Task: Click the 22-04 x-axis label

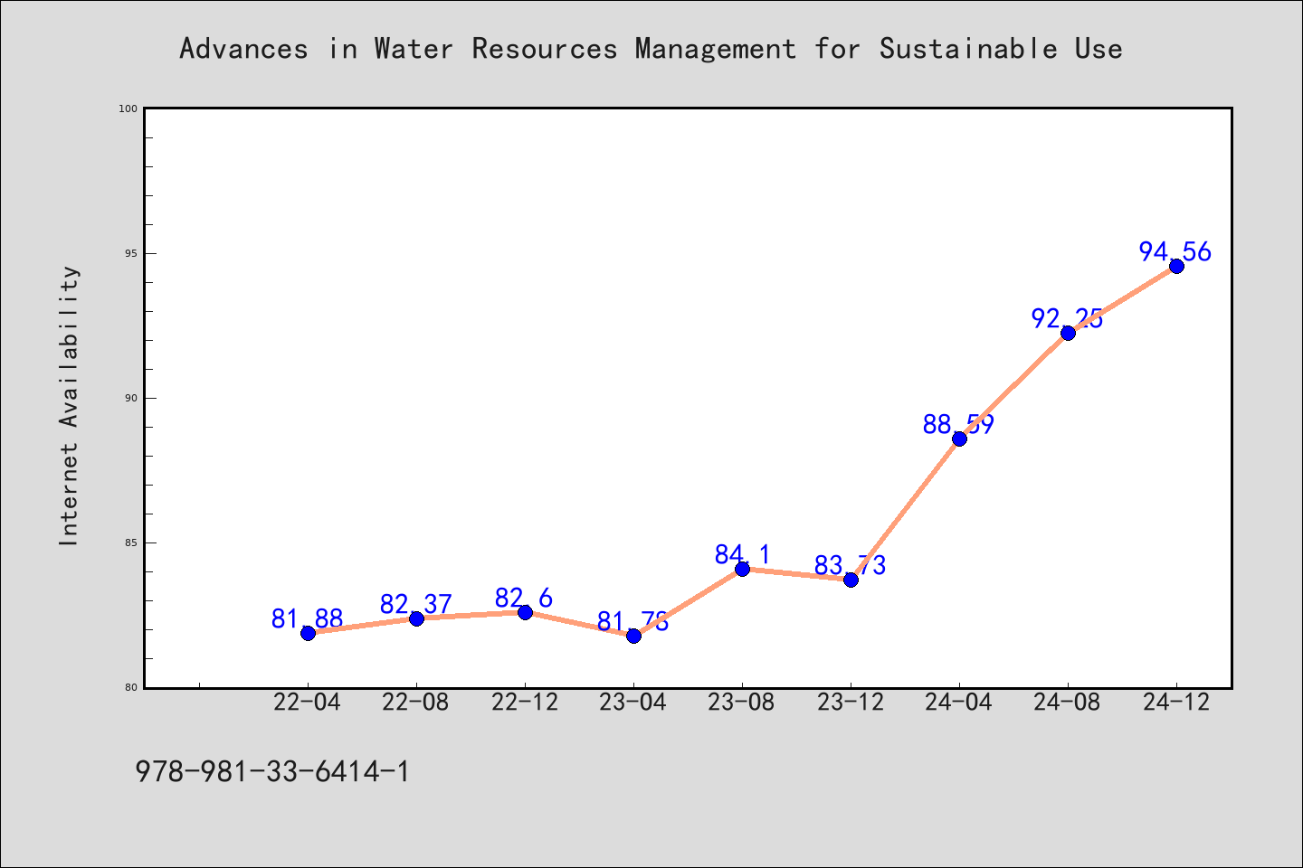Action: tap(308, 703)
